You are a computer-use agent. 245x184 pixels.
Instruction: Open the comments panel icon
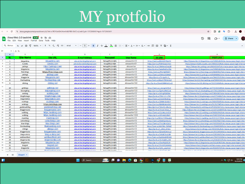pyautogui.click(x=209, y=38)
